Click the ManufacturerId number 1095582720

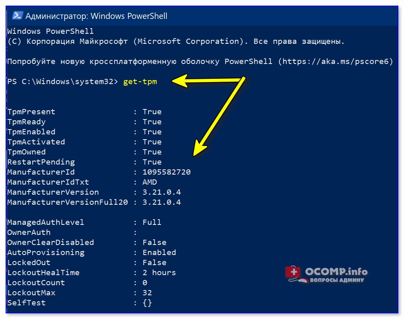point(167,172)
